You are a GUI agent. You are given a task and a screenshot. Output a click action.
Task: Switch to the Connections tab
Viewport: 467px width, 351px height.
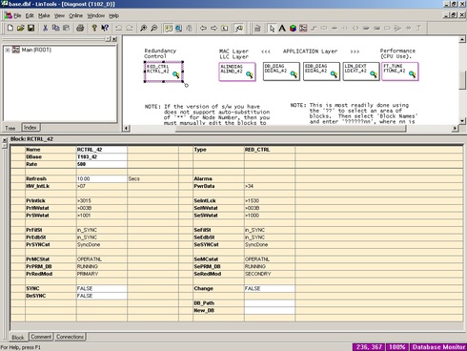[x=70, y=337]
